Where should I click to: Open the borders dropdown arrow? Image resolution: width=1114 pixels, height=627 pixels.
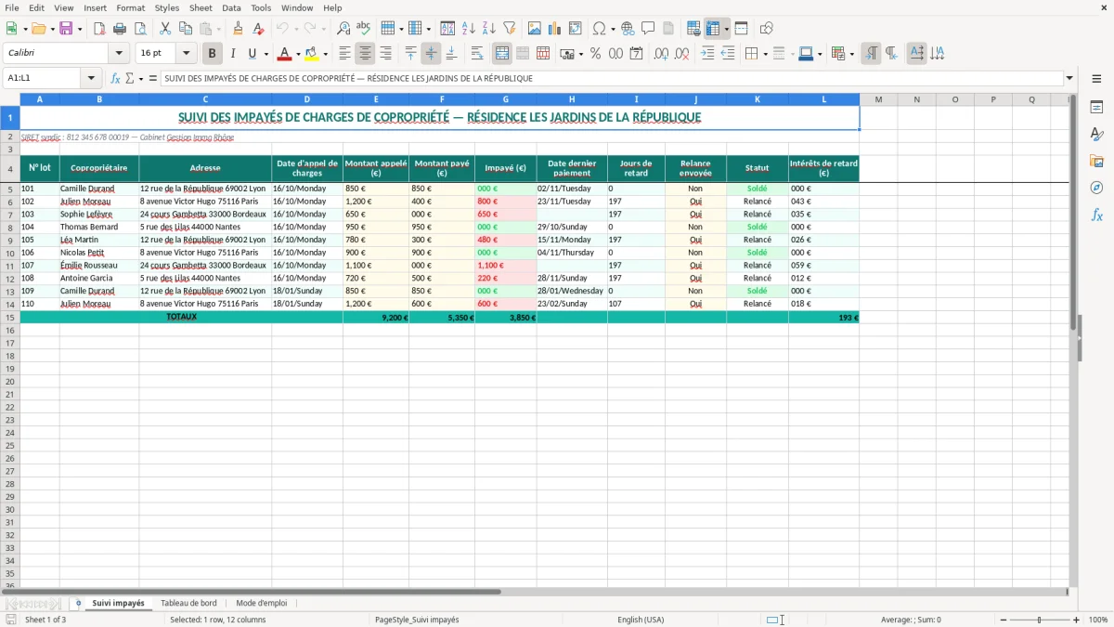point(768,54)
